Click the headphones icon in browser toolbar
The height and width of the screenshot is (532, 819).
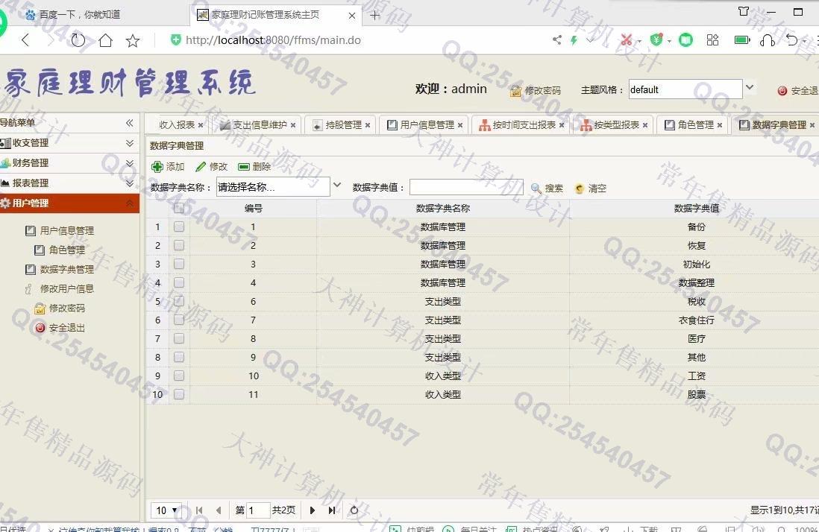pos(768,40)
